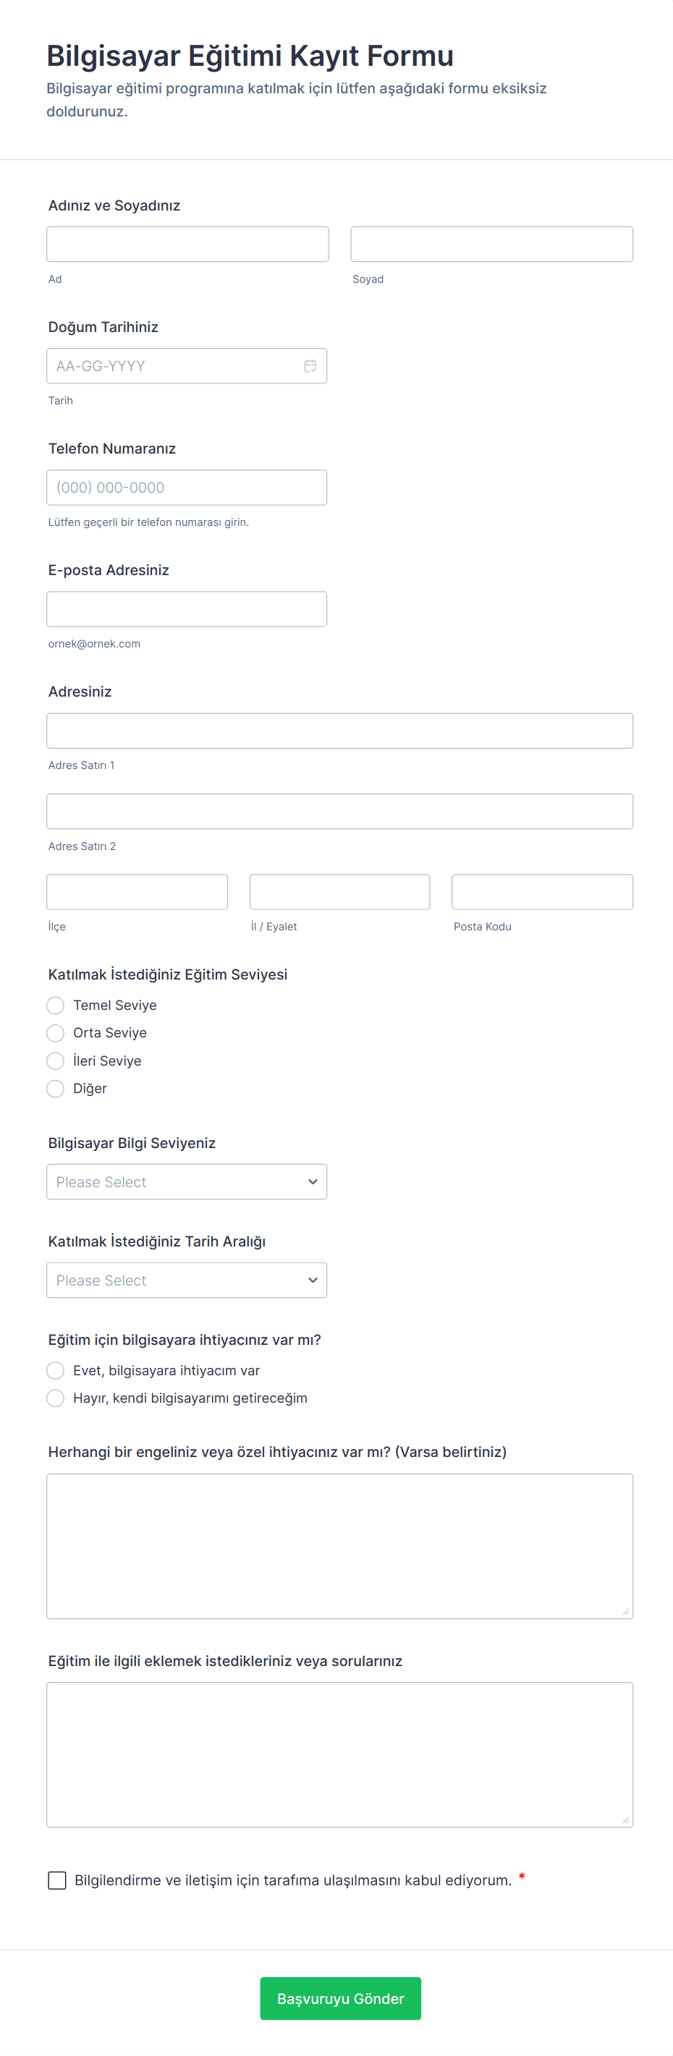Click the E-posta address field
The width and height of the screenshot is (673, 2056).
tap(187, 609)
